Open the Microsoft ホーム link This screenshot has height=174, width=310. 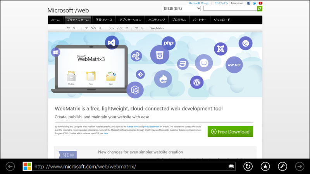(x=198, y=3)
